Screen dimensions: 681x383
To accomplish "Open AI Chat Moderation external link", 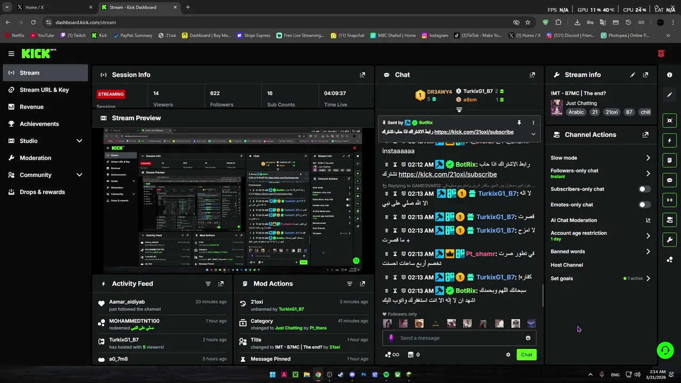I will (x=648, y=220).
